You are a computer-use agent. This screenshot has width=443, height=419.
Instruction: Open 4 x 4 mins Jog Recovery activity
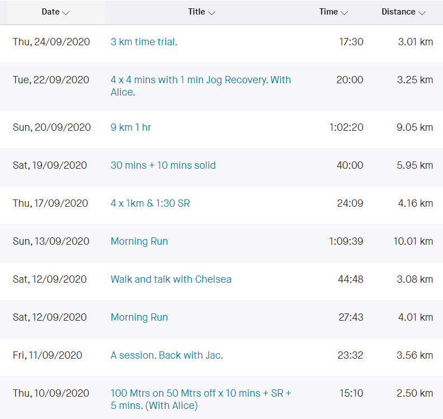[201, 86]
